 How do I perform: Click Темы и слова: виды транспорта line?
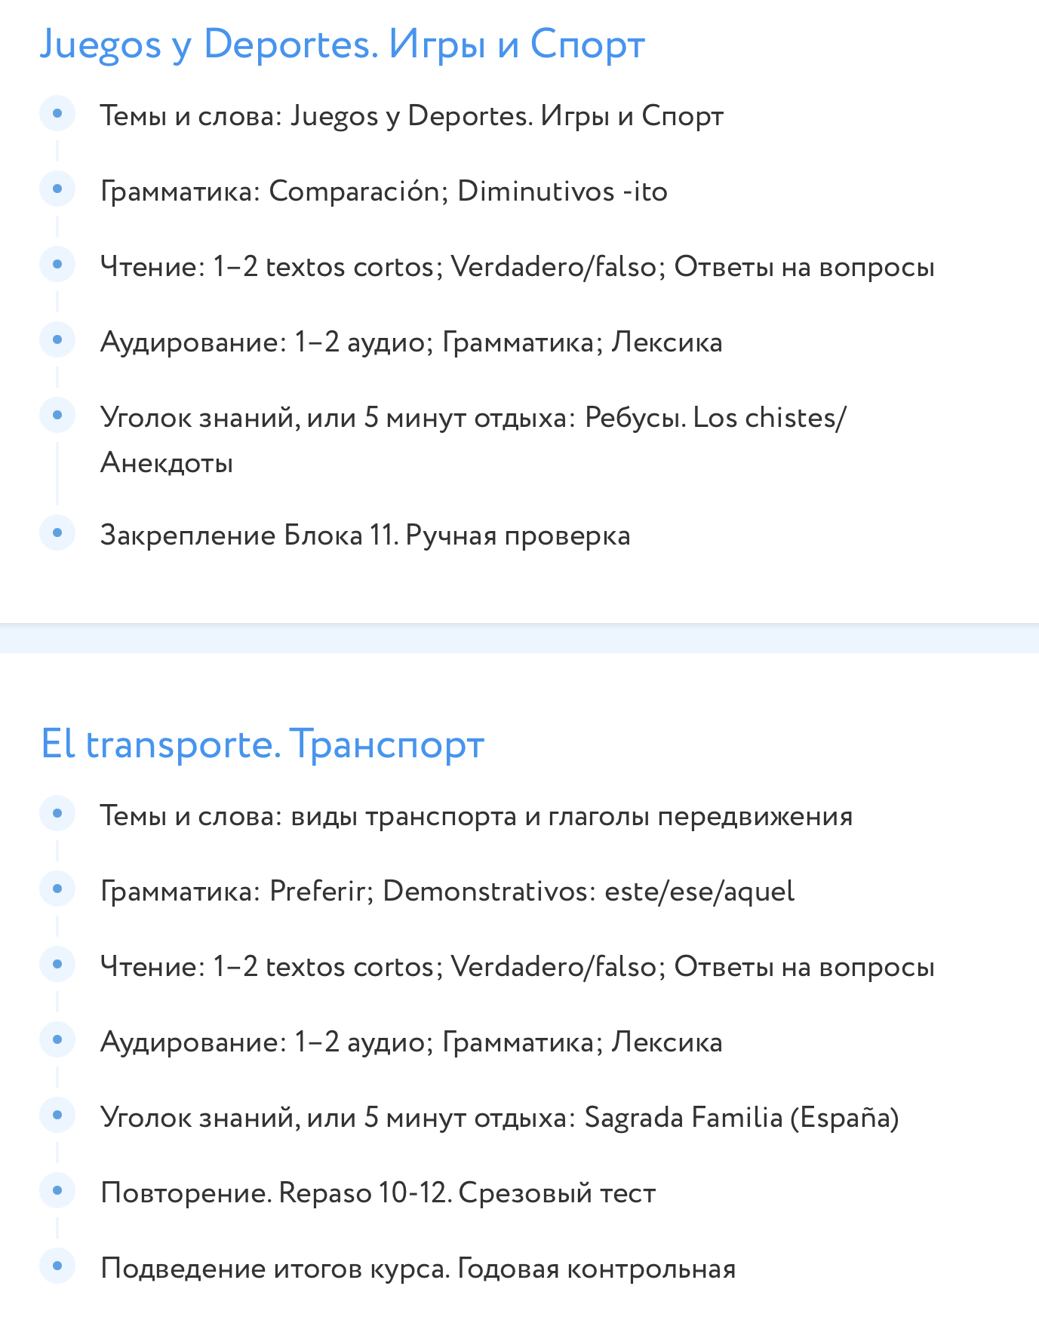coord(476,816)
